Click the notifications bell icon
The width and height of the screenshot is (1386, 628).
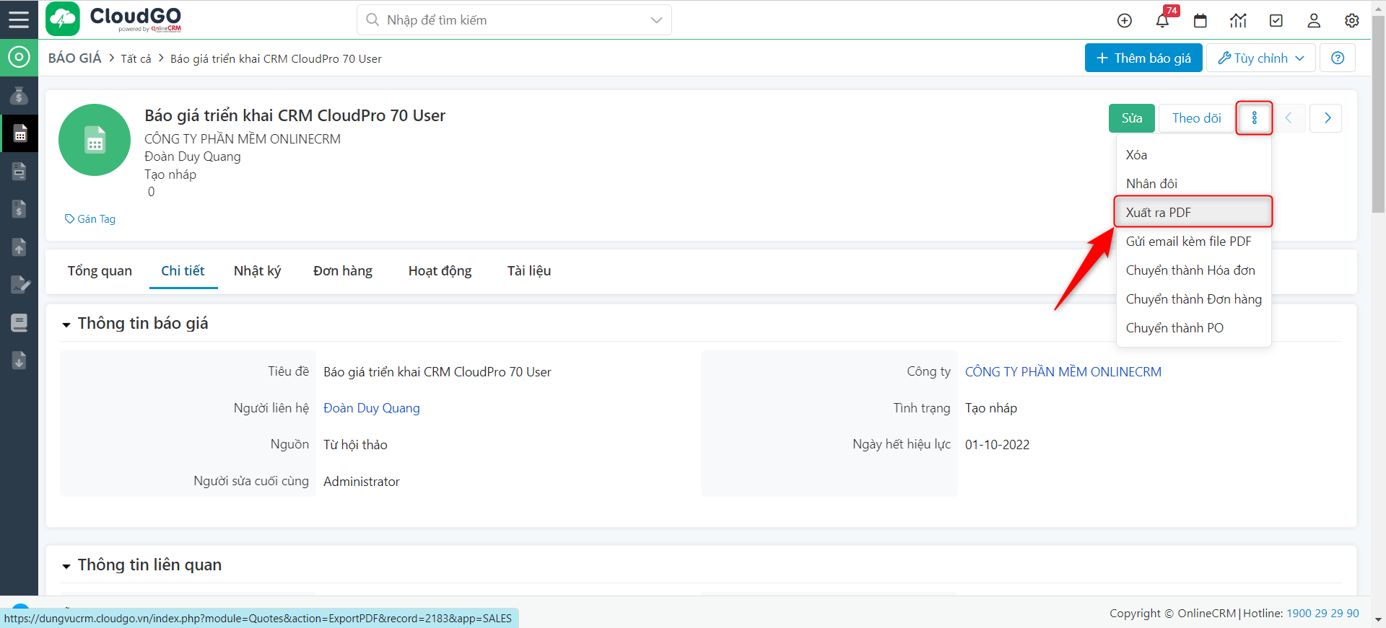(x=1162, y=21)
